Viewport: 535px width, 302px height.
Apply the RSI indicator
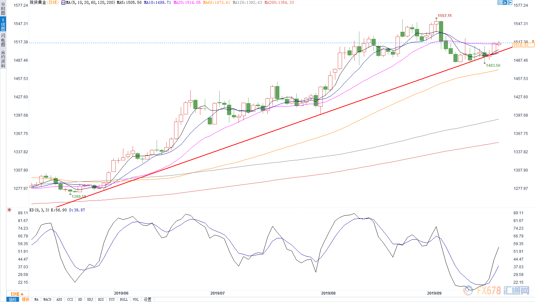point(101,299)
